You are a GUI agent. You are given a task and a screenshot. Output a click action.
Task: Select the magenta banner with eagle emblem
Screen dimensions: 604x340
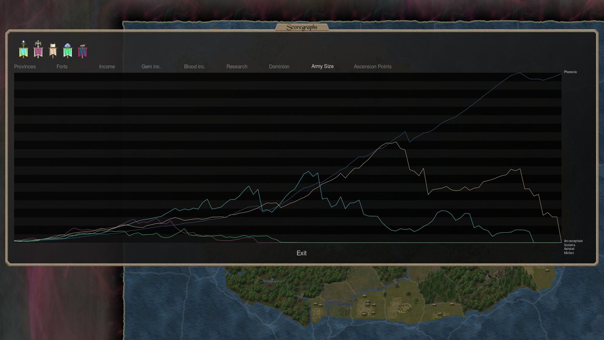[x=38, y=50]
